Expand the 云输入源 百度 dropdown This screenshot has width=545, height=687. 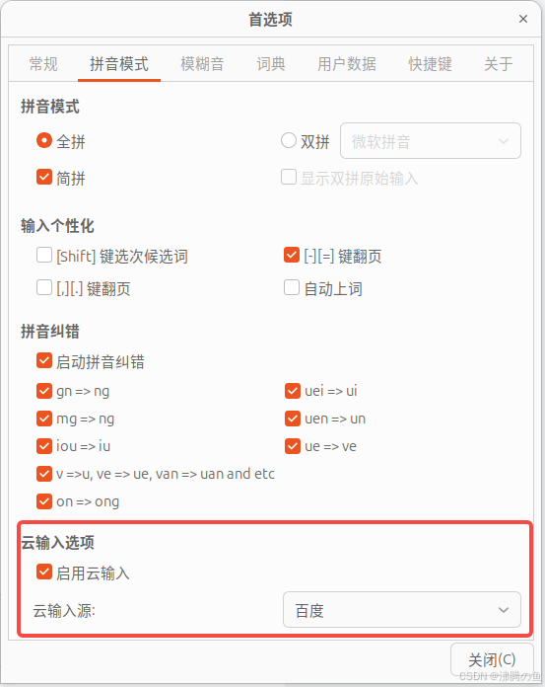[402, 610]
